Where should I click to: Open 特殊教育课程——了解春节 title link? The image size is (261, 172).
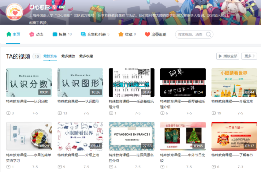tap(232, 155)
